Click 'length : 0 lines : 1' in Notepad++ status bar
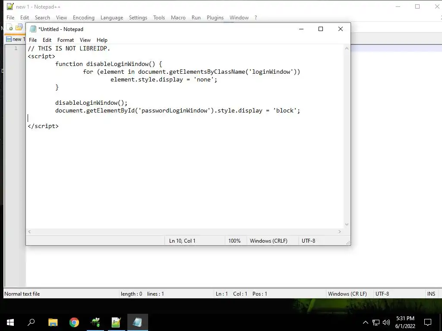Image resolution: width=442 pixels, height=331 pixels. click(x=142, y=294)
